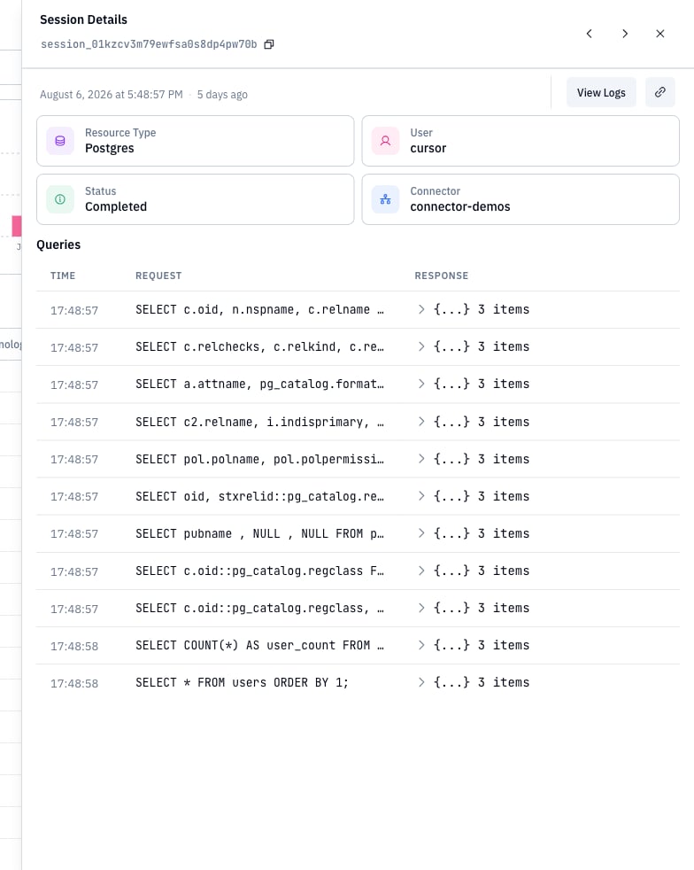This screenshot has width=694, height=870.
Task: Select the SELECT COUNT(*) AS user_count request
Action: click(259, 645)
